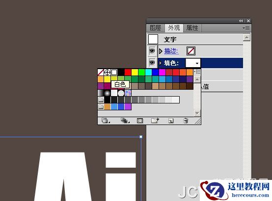Pick the light gray swatch ending grayscale group

point(176,100)
